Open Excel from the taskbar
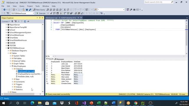 [99, 103]
